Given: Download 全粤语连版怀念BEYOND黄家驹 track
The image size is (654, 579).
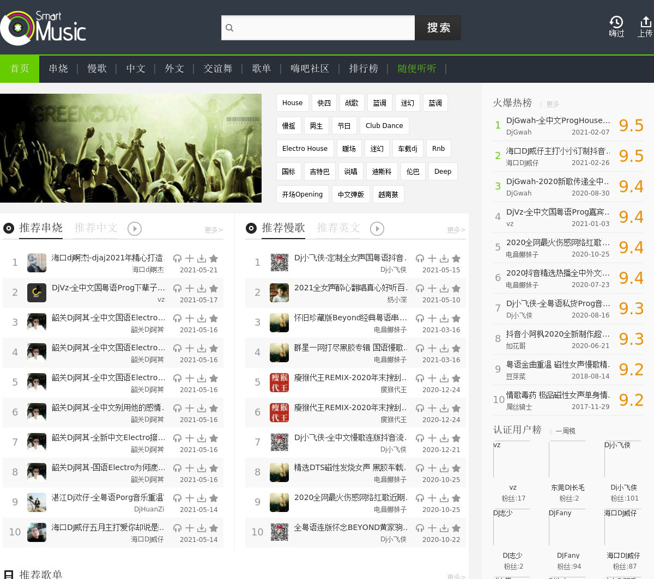Looking at the screenshot, I should [444, 528].
